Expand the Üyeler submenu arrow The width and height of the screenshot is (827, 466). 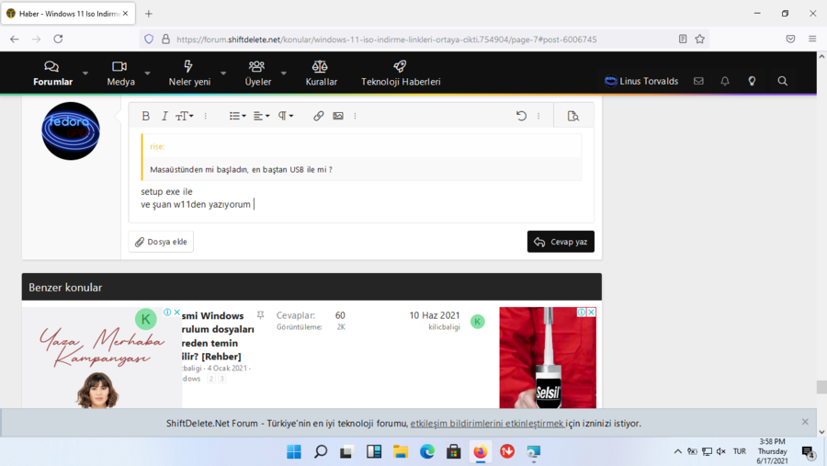284,74
